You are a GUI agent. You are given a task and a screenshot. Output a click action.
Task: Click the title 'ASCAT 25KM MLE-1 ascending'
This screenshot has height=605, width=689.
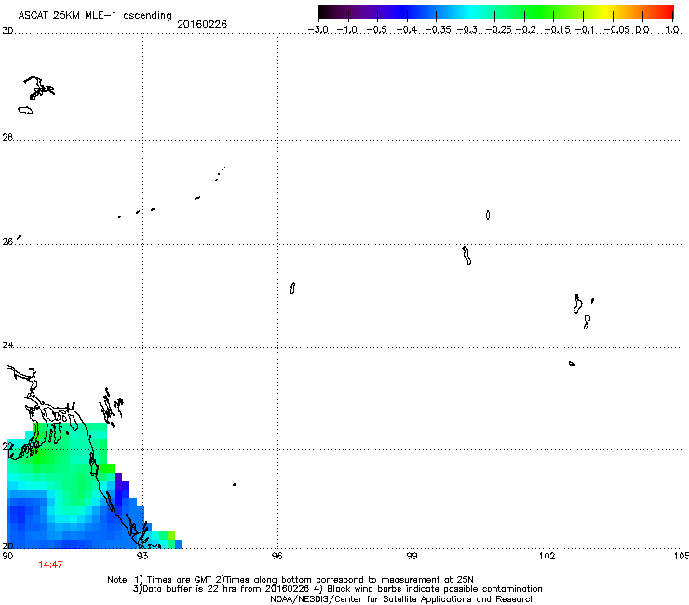coord(95,16)
